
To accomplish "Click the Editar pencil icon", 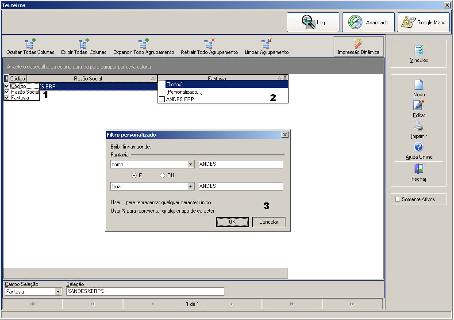I will point(419,105).
